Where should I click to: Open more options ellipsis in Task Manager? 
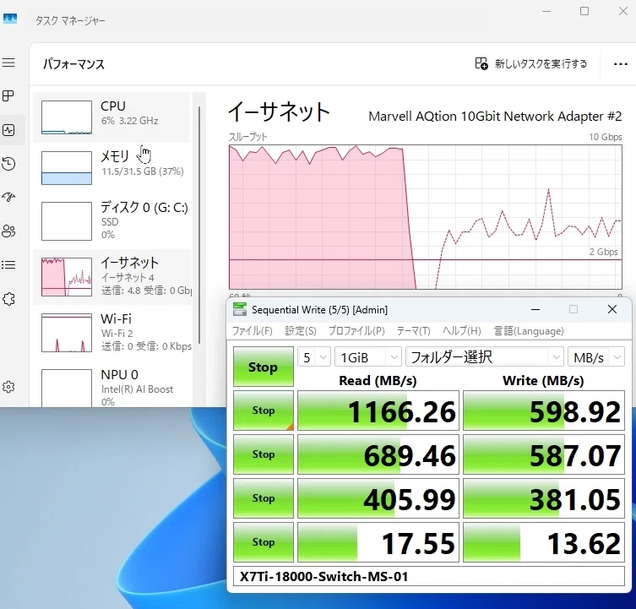pos(620,64)
